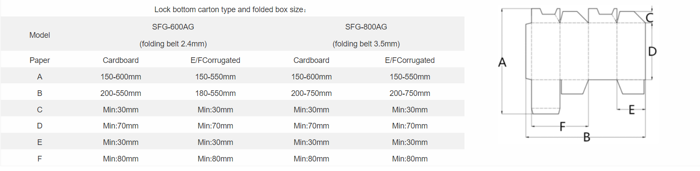Image resolution: width=700 pixels, height=171 pixels.
Task: Select the '(folding belt 3.5mm)' text
Action: pos(366,44)
